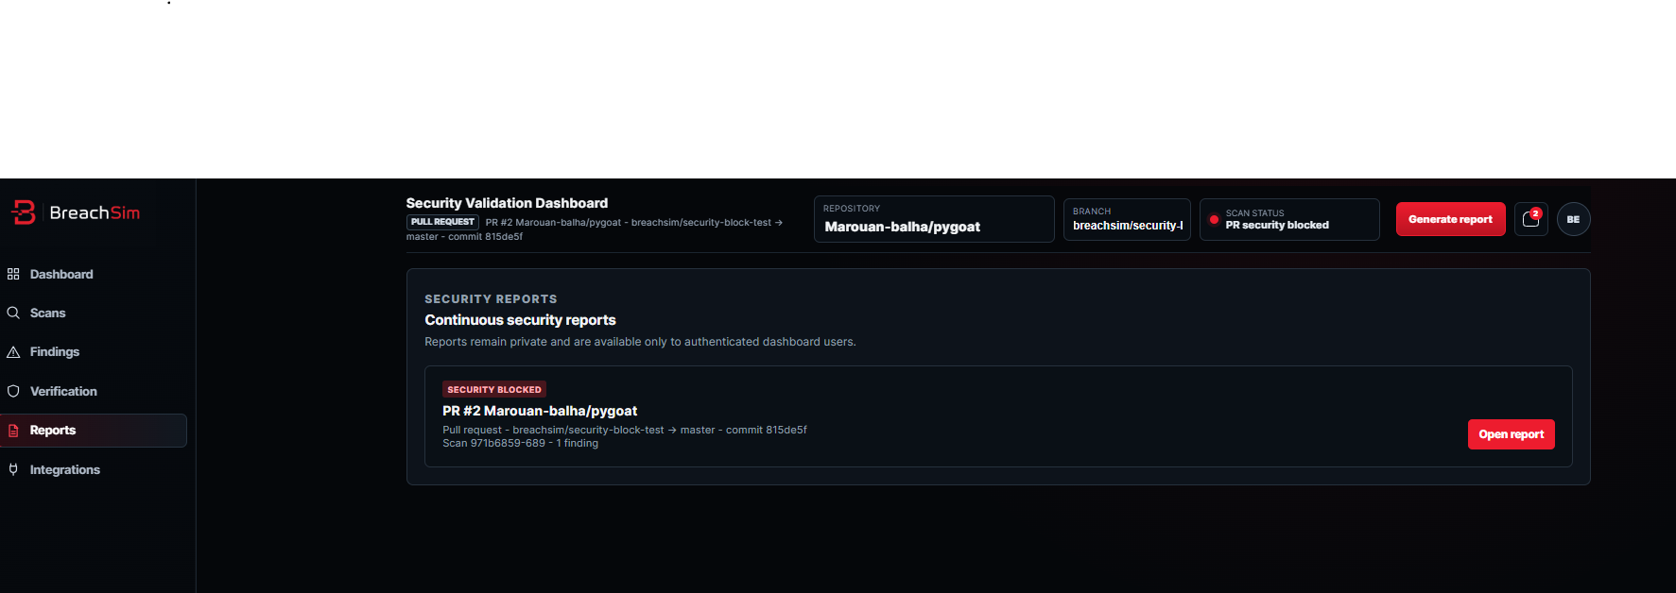The width and height of the screenshot is (1676, 593).
Task: Click the PULL REQUEST tag in header
Action: click(442, 222)
